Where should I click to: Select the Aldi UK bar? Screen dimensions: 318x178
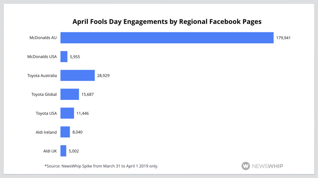(63, 151)
